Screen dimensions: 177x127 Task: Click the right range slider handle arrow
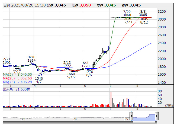[x=157, y=116]
